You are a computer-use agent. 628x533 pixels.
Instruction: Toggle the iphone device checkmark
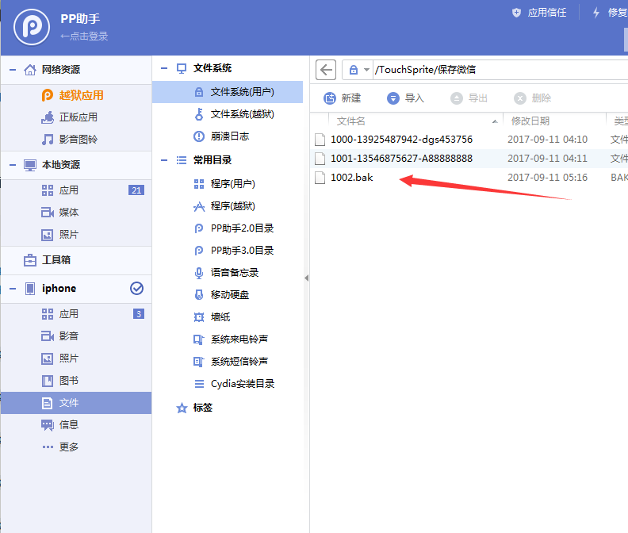coord(136,289)
